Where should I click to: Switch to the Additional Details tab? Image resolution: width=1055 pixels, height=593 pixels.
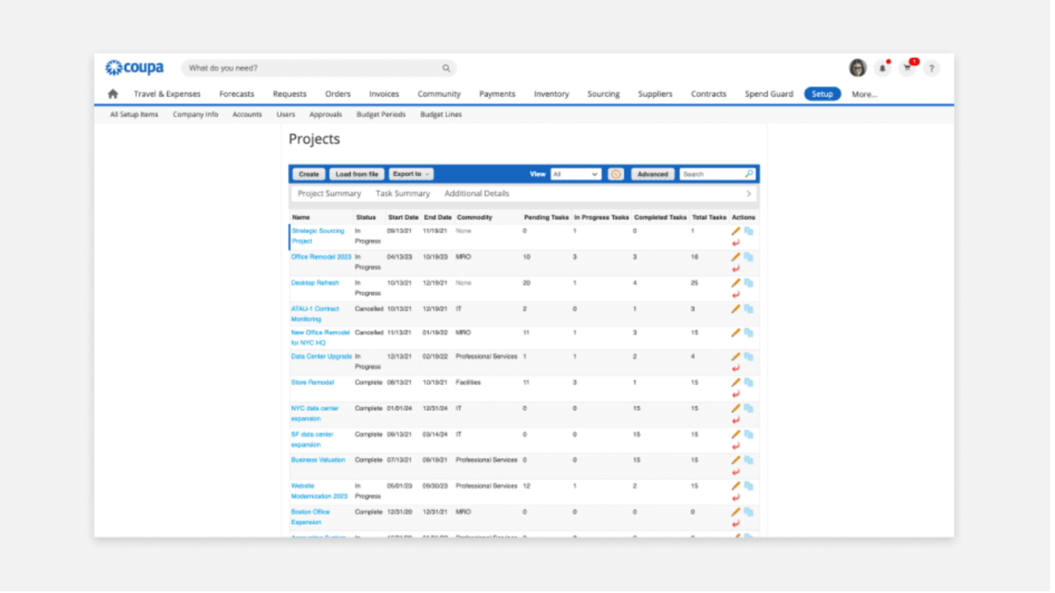click(477, 193)
